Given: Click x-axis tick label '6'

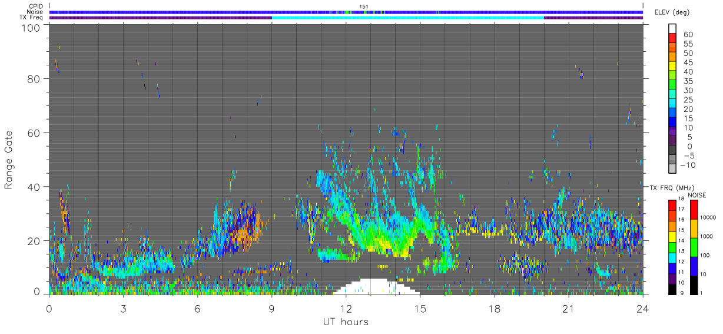Looking at the screenshot, I should tap(197, 307).
